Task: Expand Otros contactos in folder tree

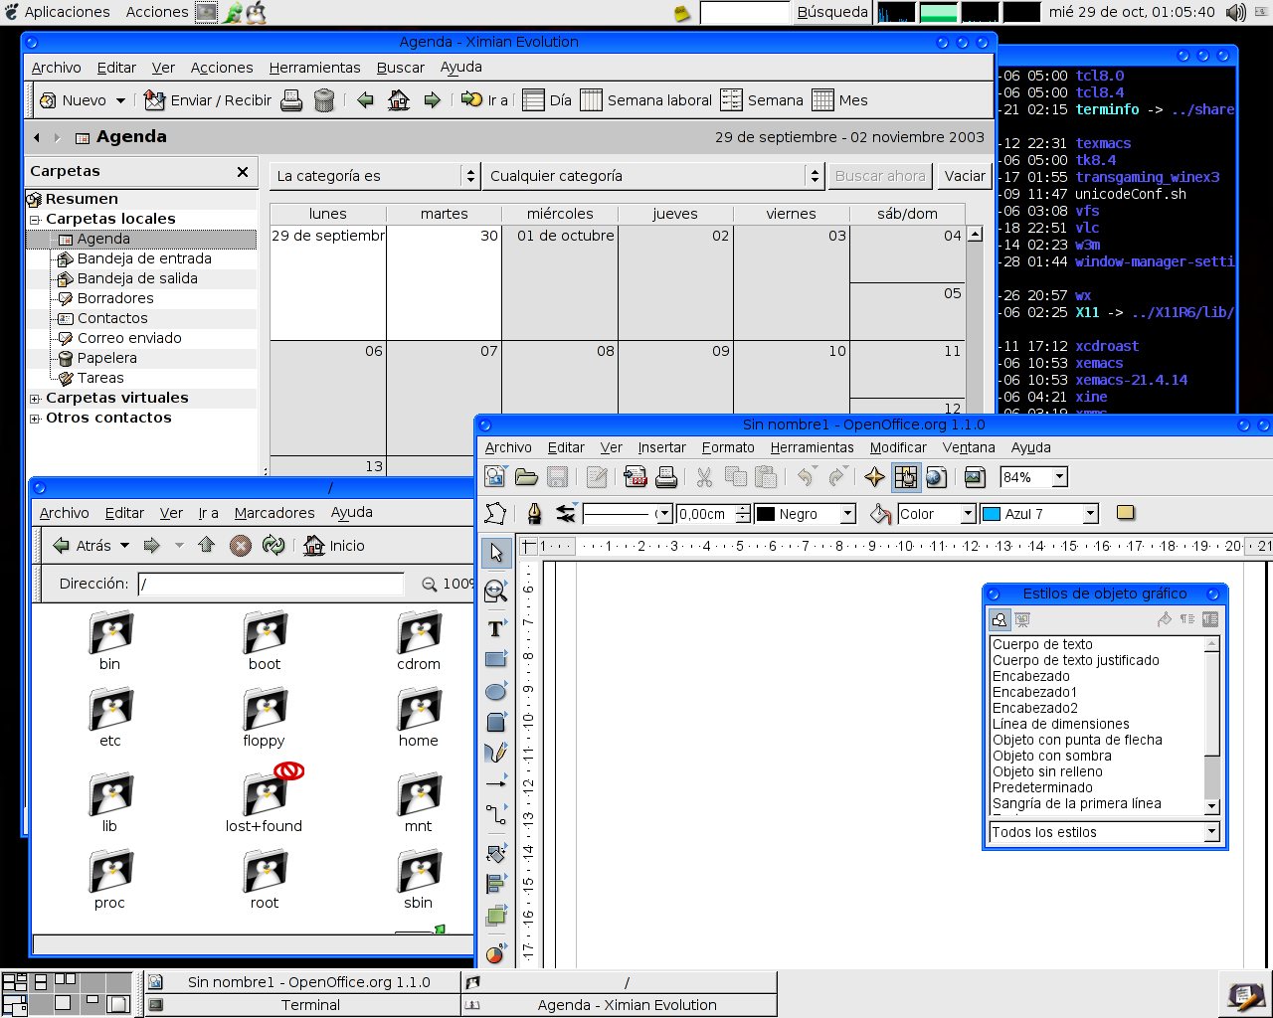Action: (35, 419)
